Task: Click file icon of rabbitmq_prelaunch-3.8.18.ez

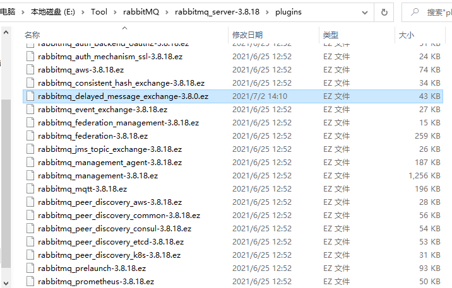Action: click(30, 268)
